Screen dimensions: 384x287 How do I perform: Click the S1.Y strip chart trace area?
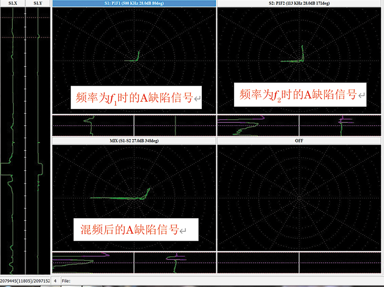tap(38, 138)
